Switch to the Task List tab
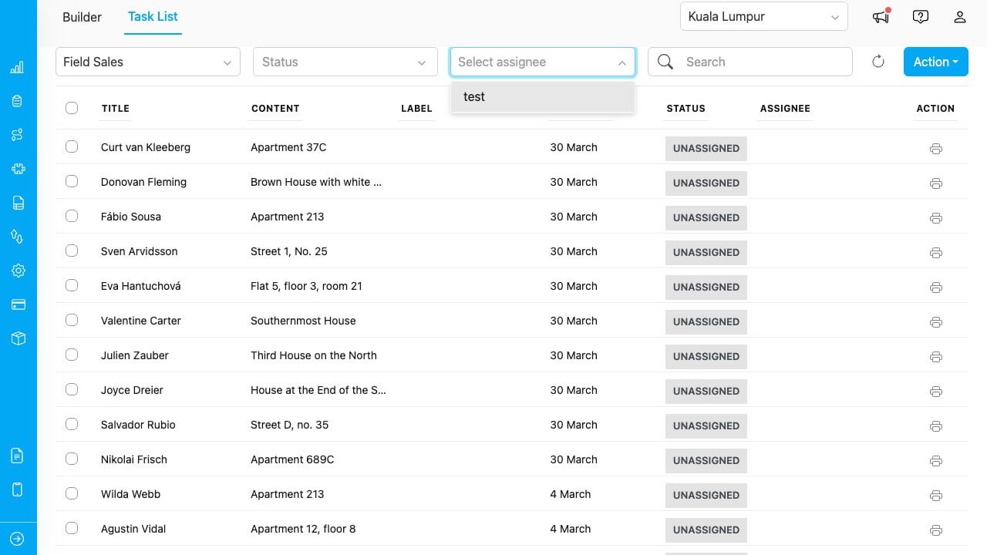Image resolution: width=987 pixels, height=555 pixels. 153,16
